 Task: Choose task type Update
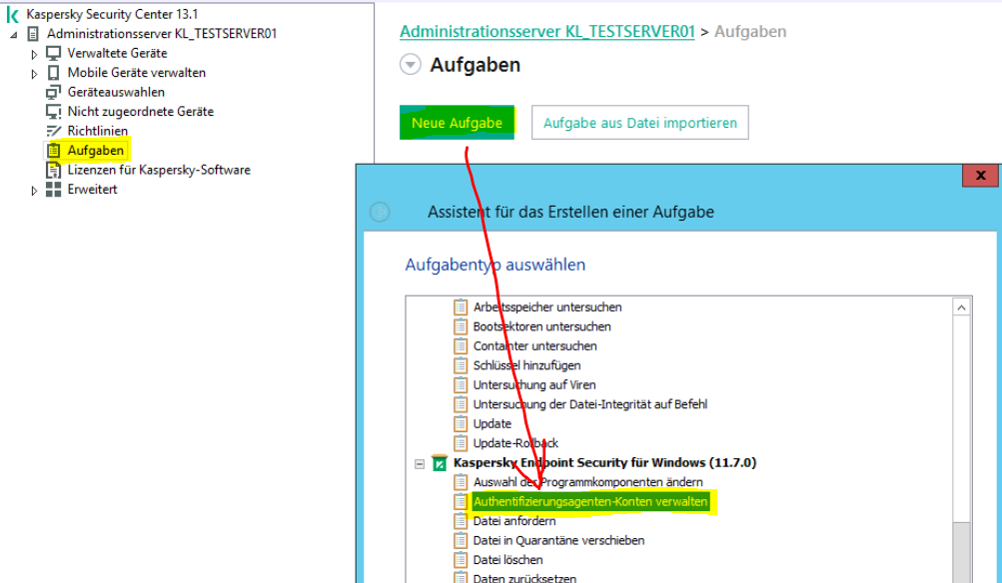coord(493,424)
